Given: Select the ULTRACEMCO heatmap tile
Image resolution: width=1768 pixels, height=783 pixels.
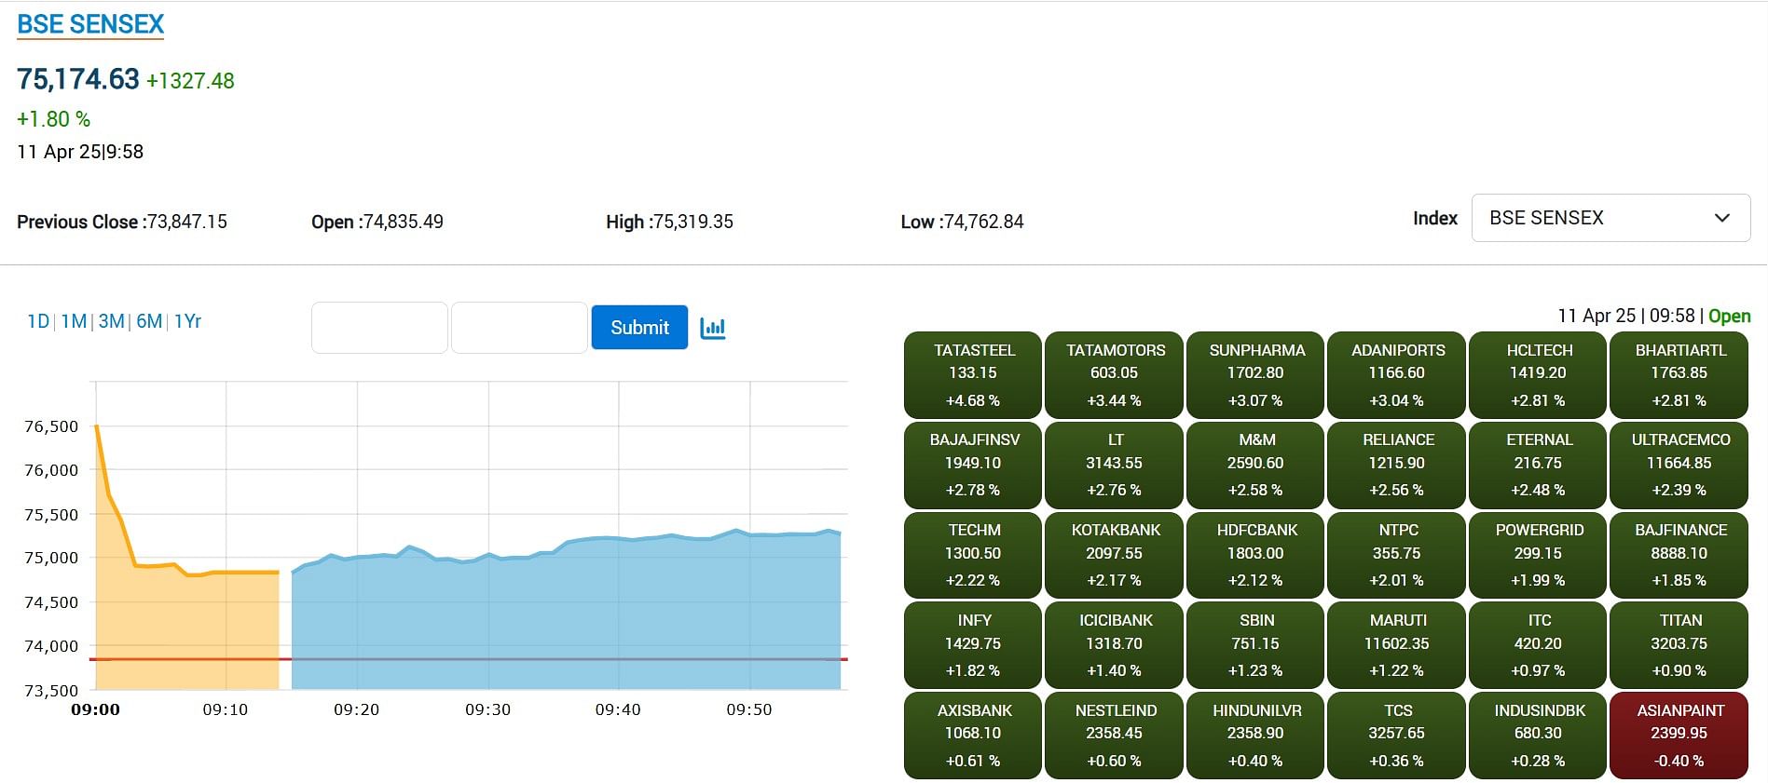Looking at the screenshot, I should click(x=1679, y=465).
